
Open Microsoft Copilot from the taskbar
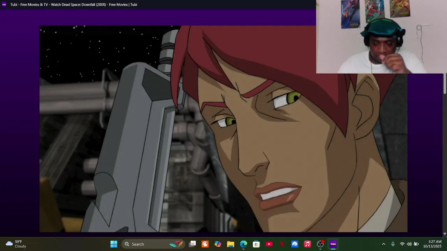218,244
